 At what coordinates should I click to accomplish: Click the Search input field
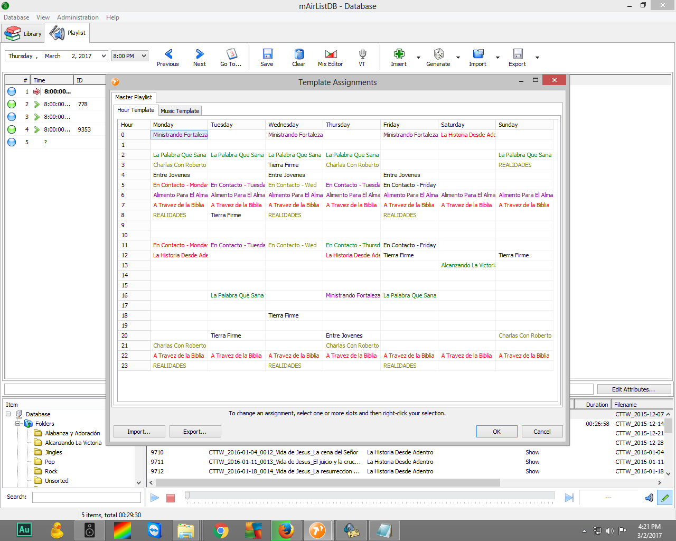pyautogui.click(x=87, y=497)
